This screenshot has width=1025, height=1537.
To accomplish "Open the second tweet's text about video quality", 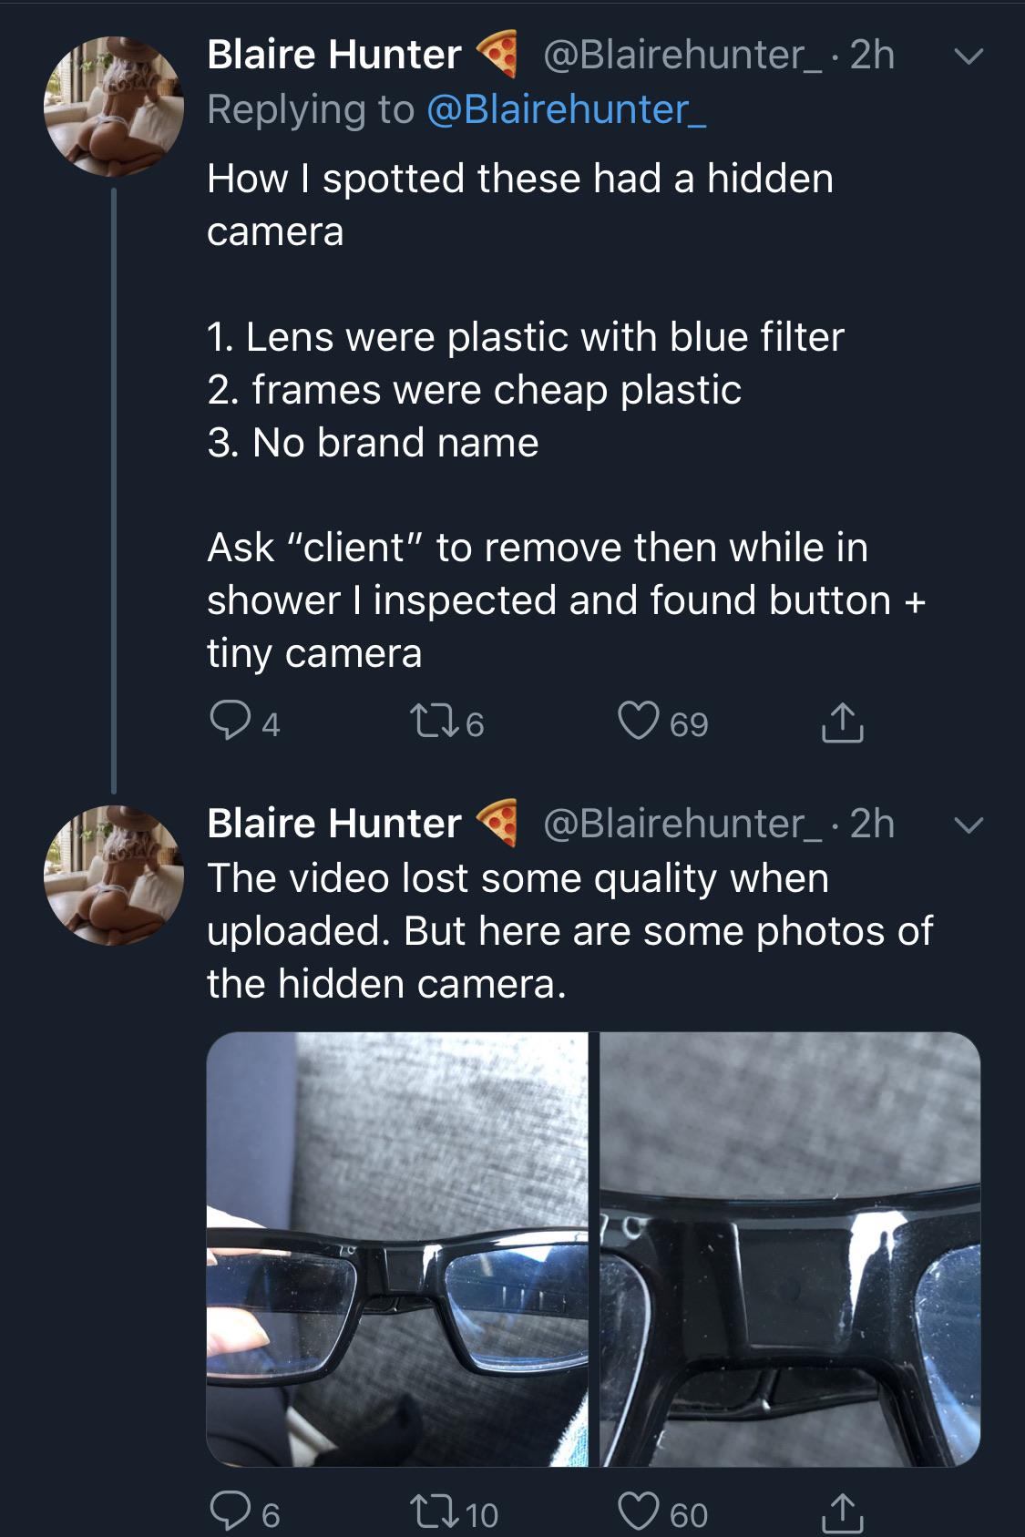I will pos(569,930).
